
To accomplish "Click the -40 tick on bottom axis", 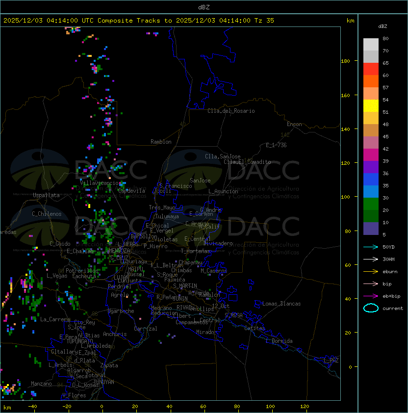I will pos(32,407).
